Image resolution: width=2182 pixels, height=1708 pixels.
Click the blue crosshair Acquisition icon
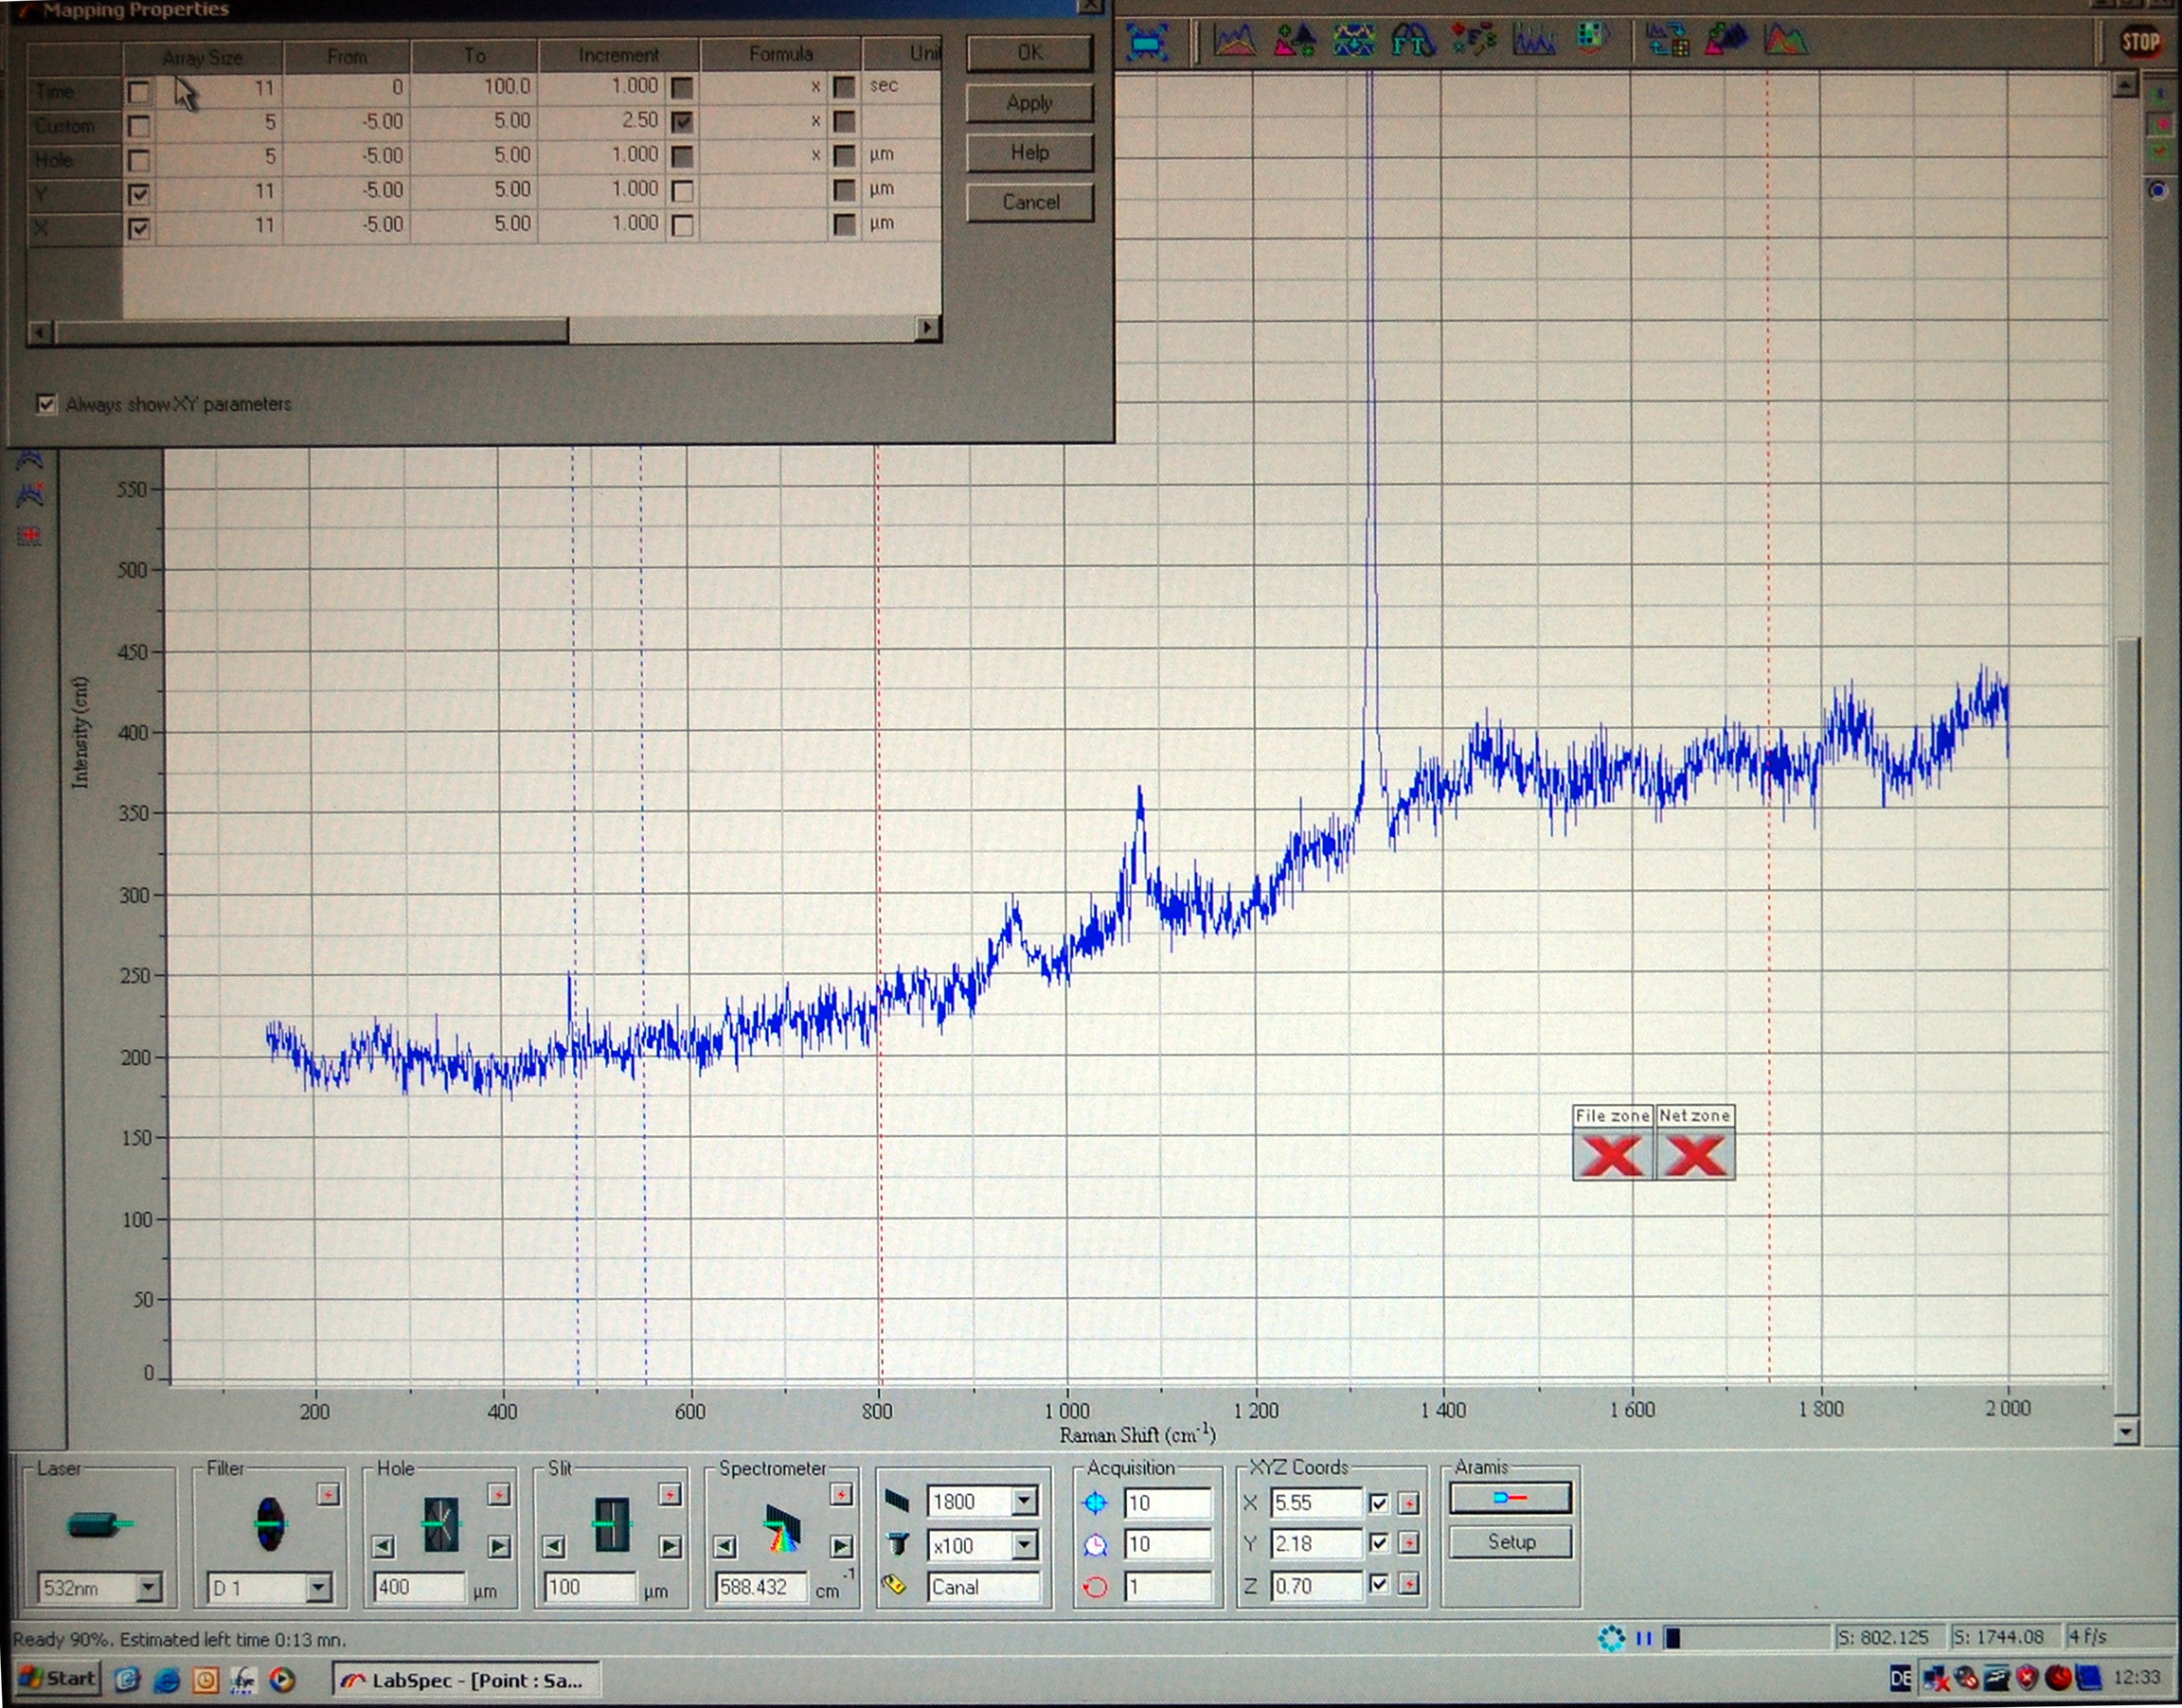1096,1502
